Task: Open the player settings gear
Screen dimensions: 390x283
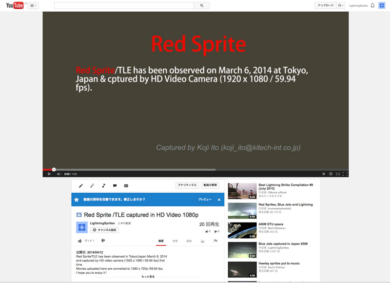Action: tap(331, 174)
